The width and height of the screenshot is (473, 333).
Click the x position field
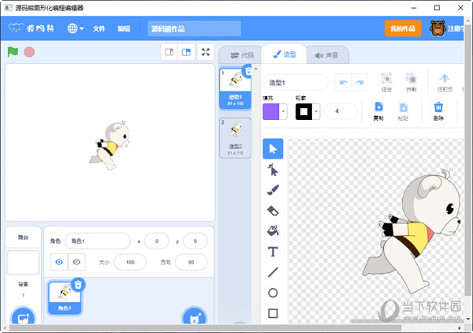157,241
